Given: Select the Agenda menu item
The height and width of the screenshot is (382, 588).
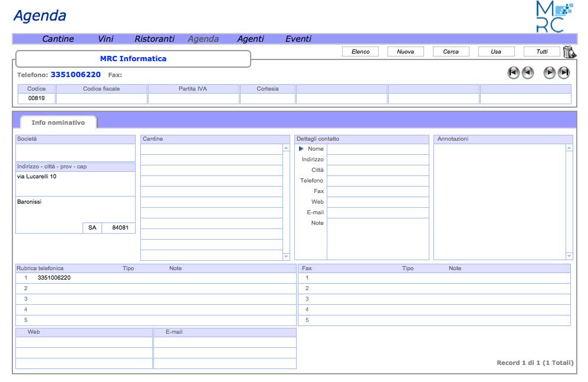Looking at the screenshot, I should 203,39.
